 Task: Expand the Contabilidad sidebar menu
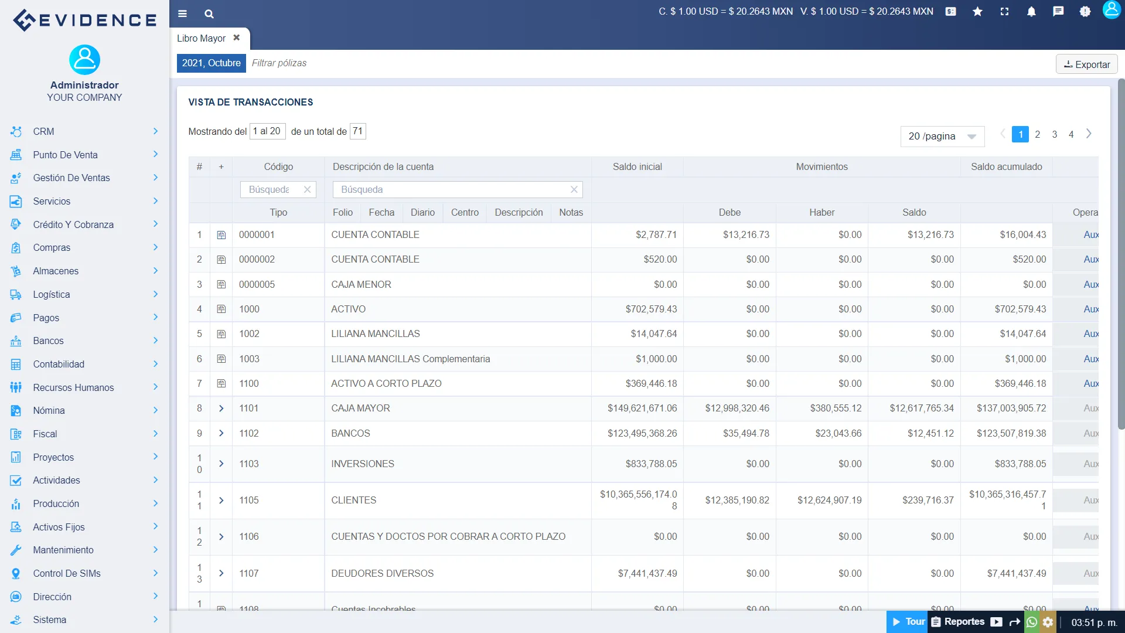pos(84,364)
